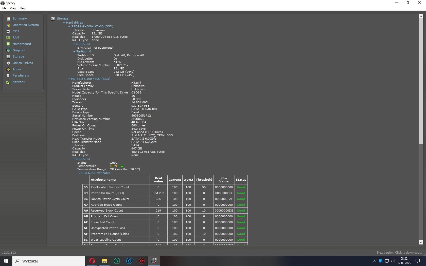Open the Motherboard section link
The width and height of the screenshot is (426, 266).
[x=22, y=44]
